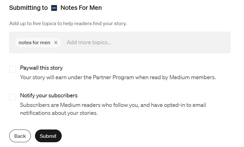244x147 pixels.
Task: Click "opted-in to email" wording
Action: [x=185, y=105]
